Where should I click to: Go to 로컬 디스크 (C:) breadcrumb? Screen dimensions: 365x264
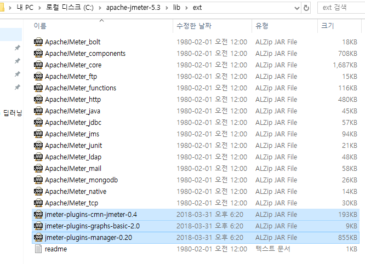point(70,8)
